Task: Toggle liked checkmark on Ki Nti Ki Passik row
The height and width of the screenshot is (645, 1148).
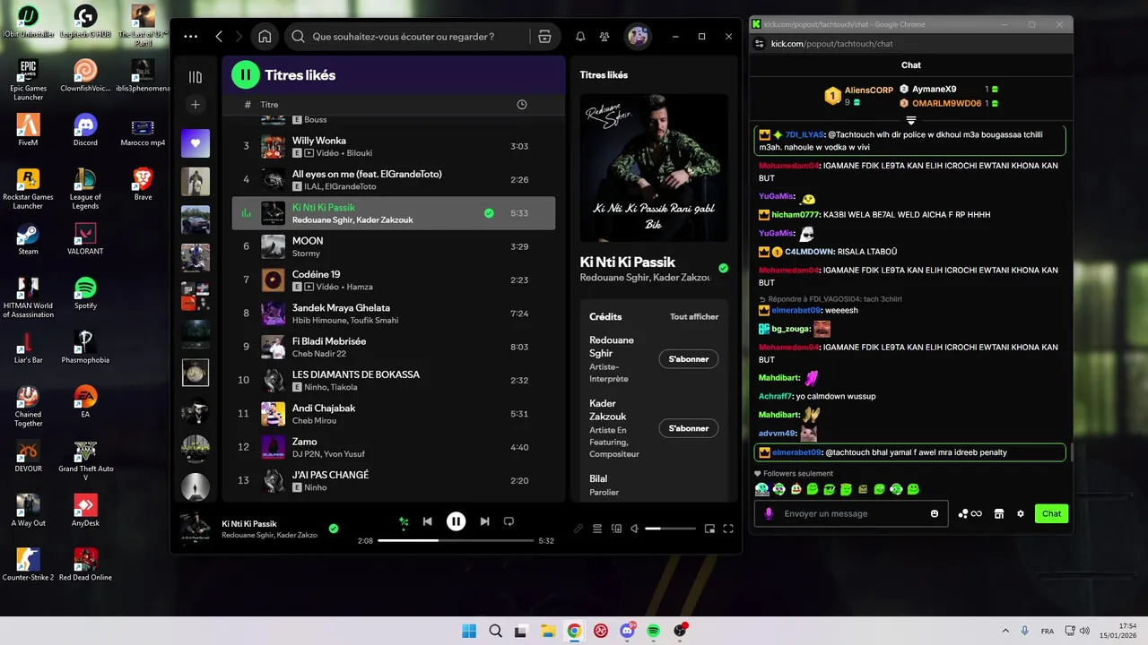Action: click(x=489, y=213)
